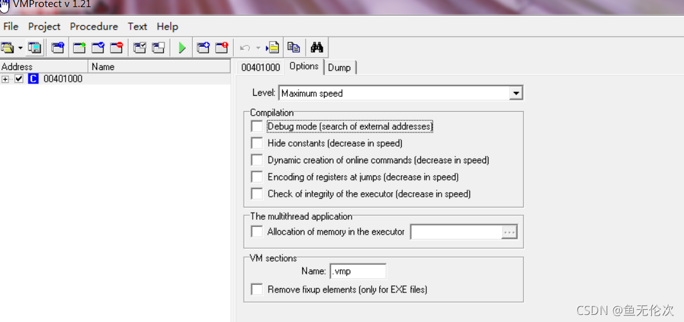This screenshot has height=322, width=684.
Task: Switch to the 00401000 tab
Action: coord(260,67)
